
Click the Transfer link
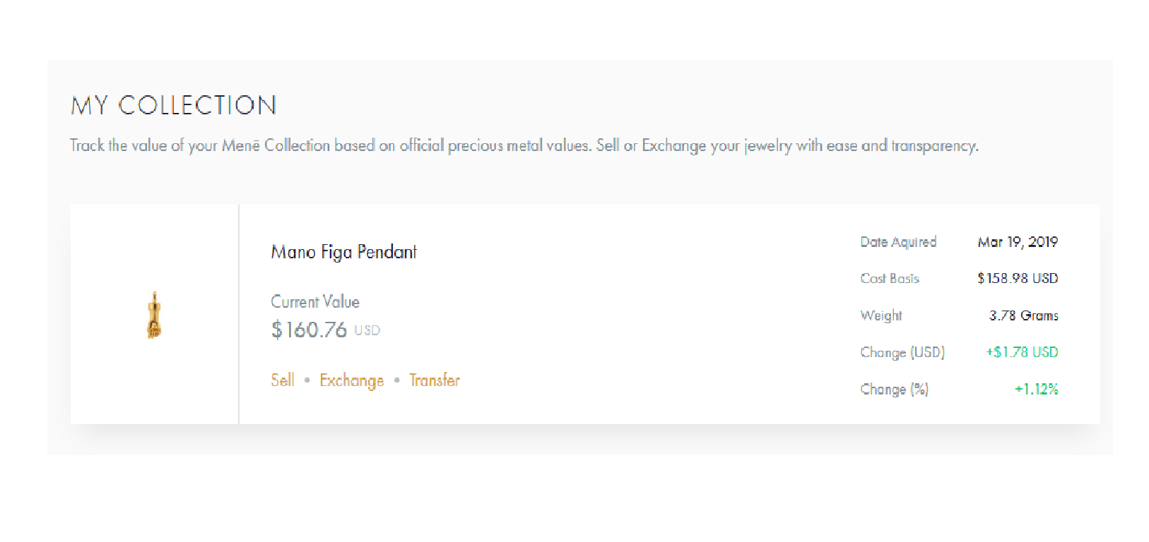[435, 380]
